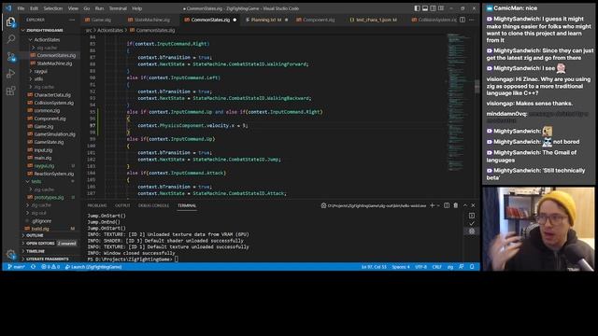Maximize the panel with the up chevron
Screen dimensions: 598x336
coord(465,205)
